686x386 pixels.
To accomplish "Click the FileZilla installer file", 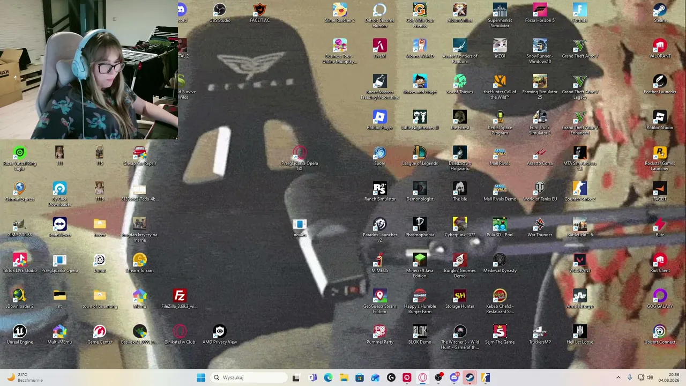I will pos(180,299).
